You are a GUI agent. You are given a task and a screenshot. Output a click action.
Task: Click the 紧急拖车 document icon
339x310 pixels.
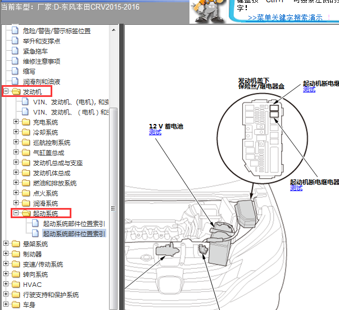tap(15, 51)
